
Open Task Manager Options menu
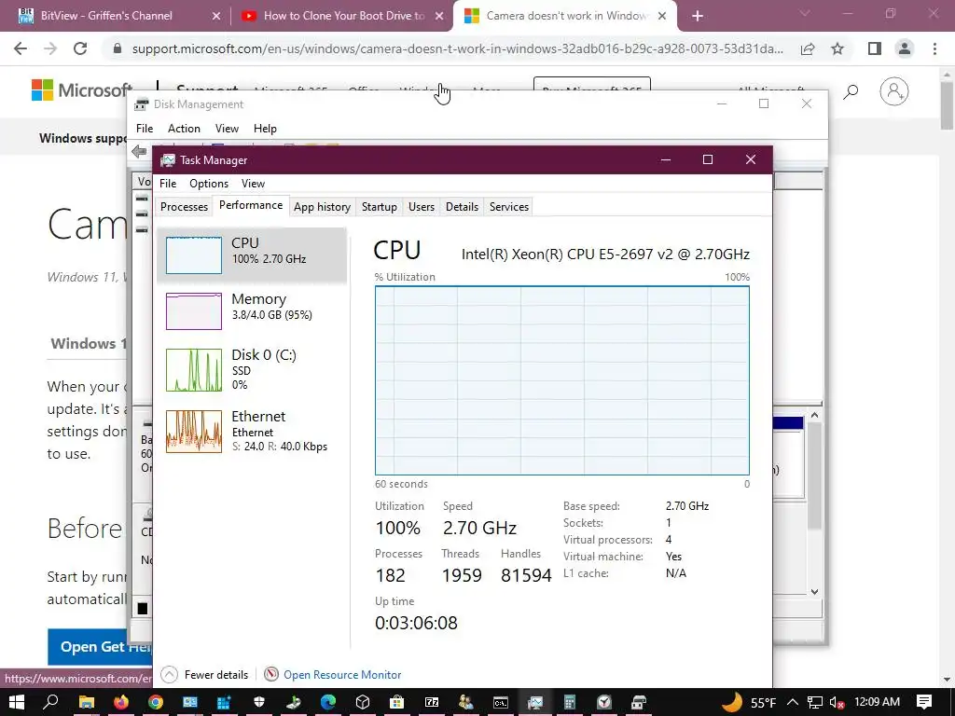point(209,184)
